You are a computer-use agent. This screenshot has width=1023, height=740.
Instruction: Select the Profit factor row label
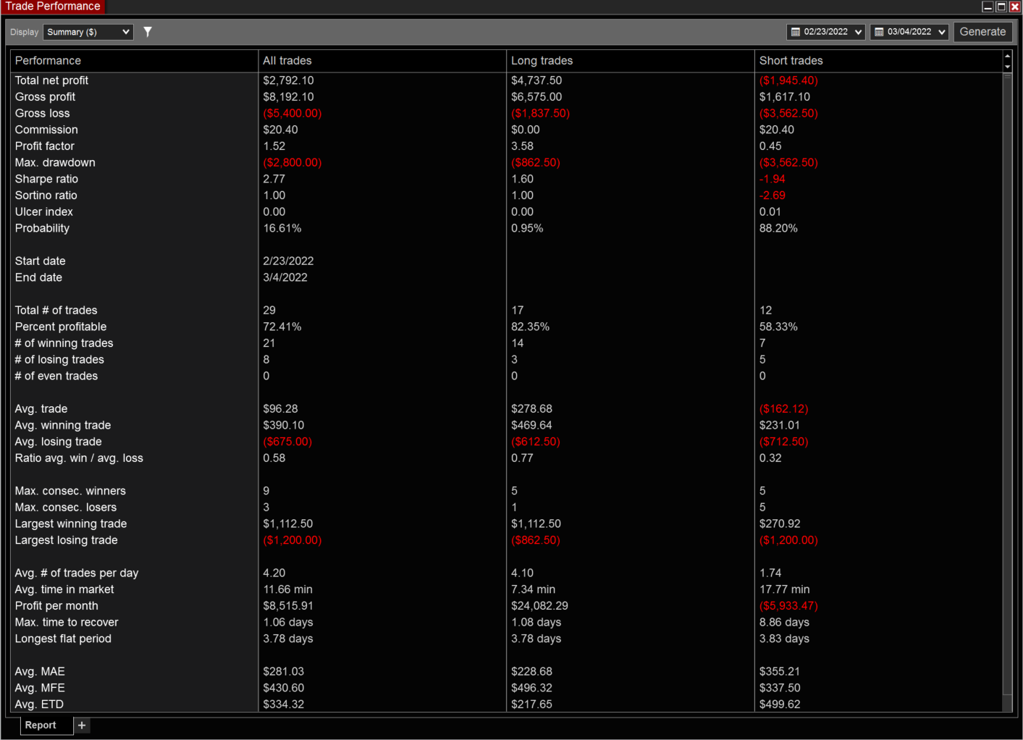[x=45, y=146]
